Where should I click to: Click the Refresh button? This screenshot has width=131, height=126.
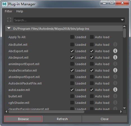[x=62, y=119]
